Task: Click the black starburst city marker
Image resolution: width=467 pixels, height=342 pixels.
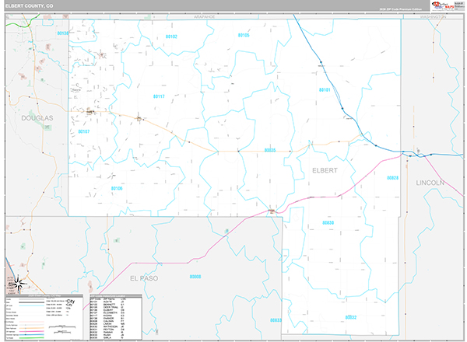Action: [x=19, y=282]
